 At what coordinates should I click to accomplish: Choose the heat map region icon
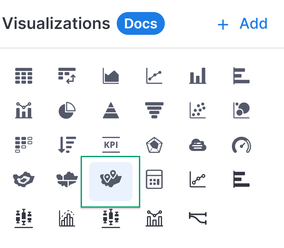24,179
